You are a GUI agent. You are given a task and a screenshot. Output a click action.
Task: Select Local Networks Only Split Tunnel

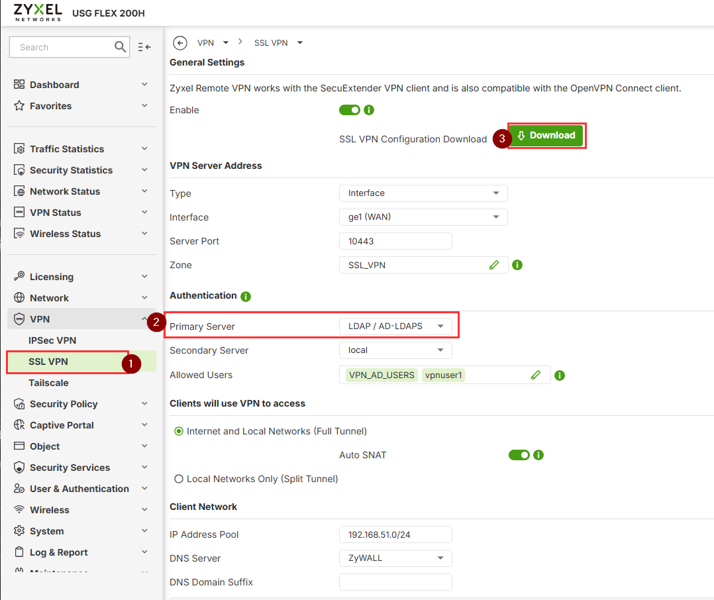pyautogui.click(x=179, y=479)
